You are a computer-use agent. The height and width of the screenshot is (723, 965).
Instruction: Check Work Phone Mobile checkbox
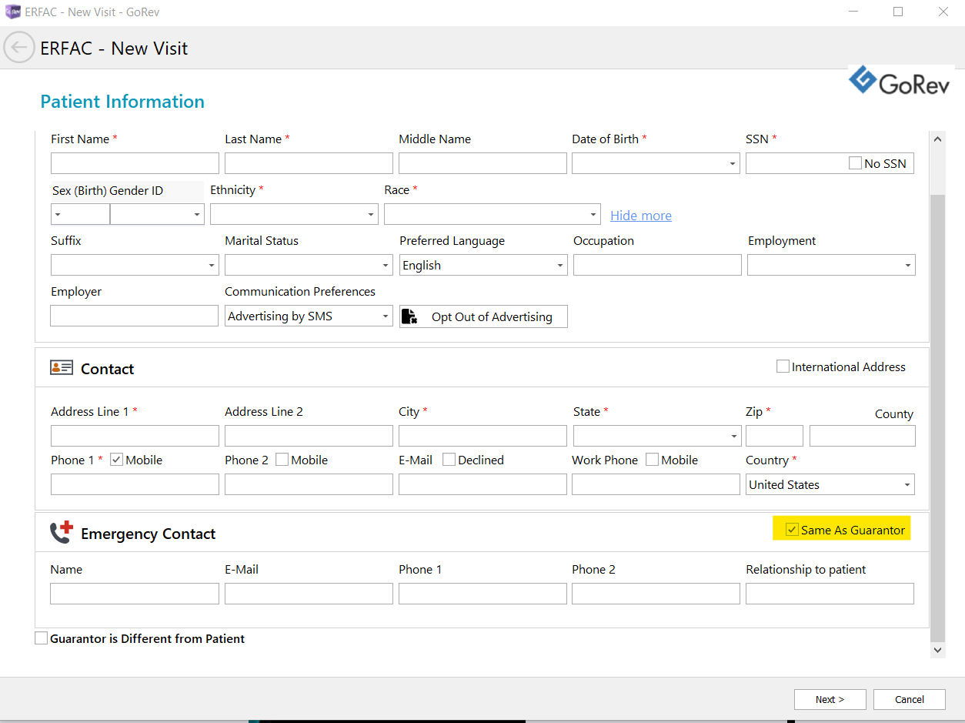[653, 460]
